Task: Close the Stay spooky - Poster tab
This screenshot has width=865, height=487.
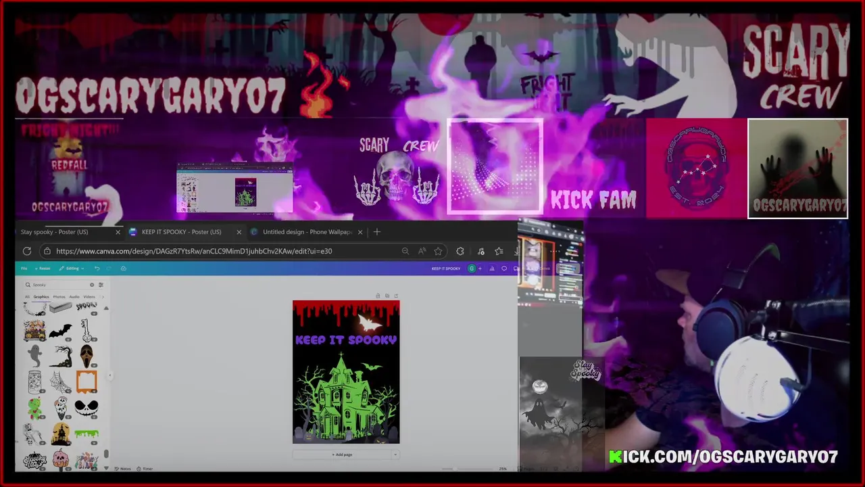Action: point(118,232)
